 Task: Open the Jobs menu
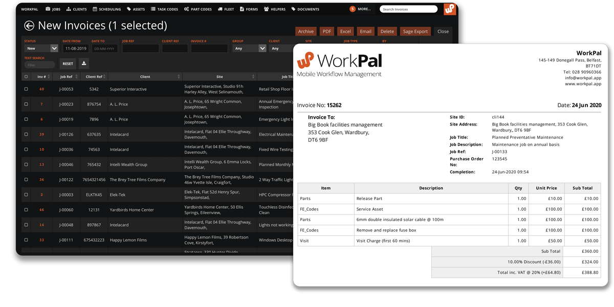(53, 9)
